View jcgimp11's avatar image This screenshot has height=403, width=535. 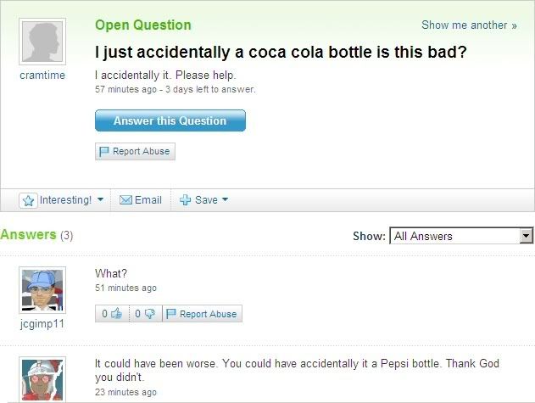click(42, 290)
